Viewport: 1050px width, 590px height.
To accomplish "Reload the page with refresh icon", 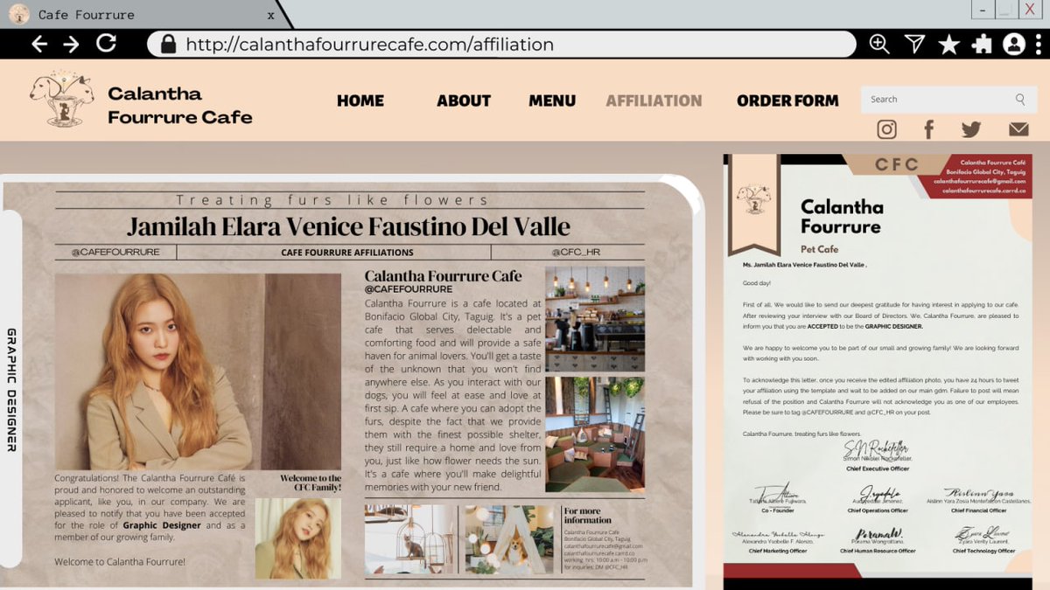I will (x=106, y=43).
